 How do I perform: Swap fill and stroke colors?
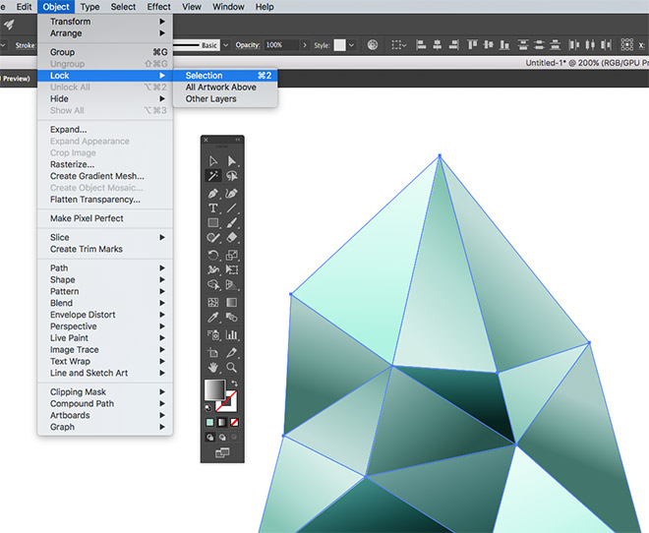[232, 383]
